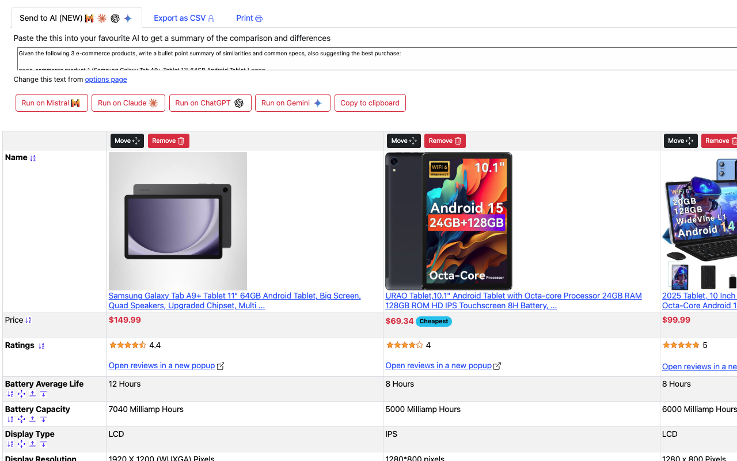Move Battery Average Life row up
This screenshot has width=737, height=461.
pyautogui.click(x=32, y=394)
